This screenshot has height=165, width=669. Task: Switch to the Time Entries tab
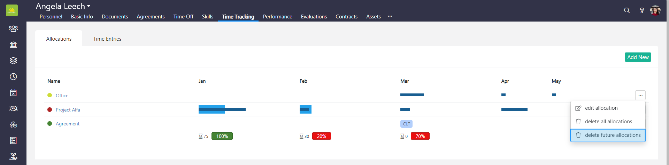(107, 39)
